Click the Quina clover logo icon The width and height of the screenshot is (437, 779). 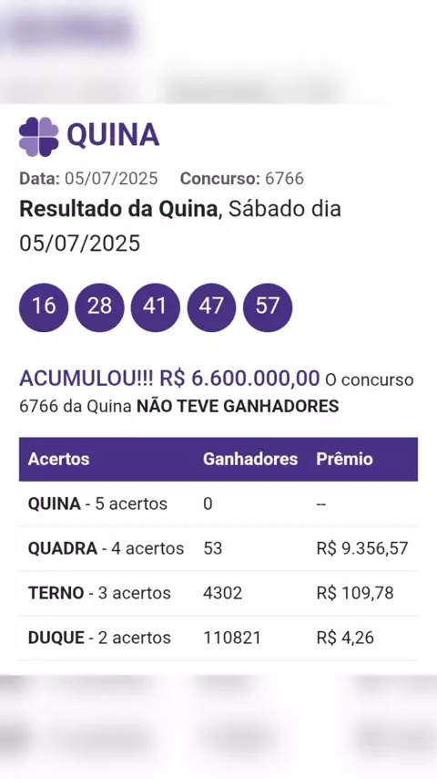(x=38, y=137)
